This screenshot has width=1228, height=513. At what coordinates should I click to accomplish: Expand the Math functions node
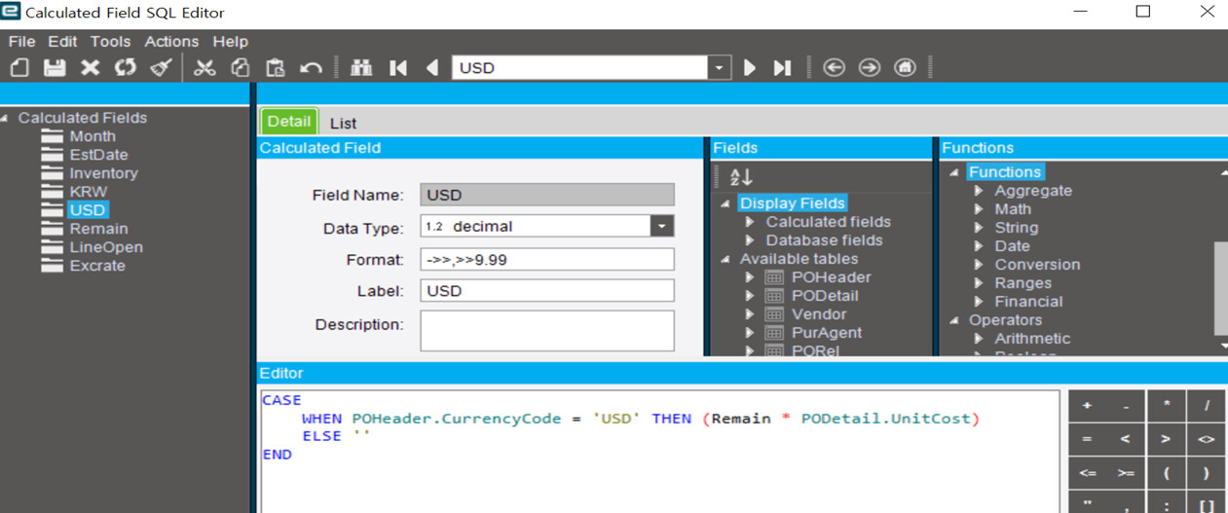pyautogui.click(x=980, y=209)
